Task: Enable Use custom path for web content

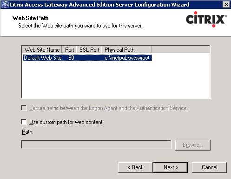Action: click(24, 122)
